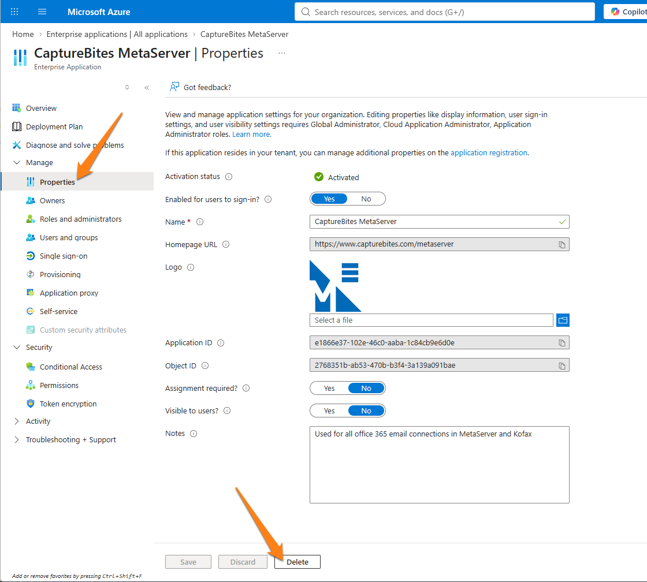Click the Activation status info icon
647x582 pixels.
tap(229, 177)
